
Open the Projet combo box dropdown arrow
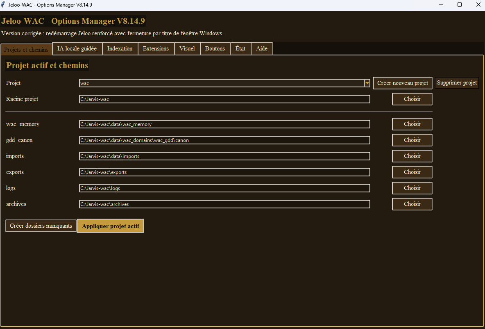tap(367, 83)
